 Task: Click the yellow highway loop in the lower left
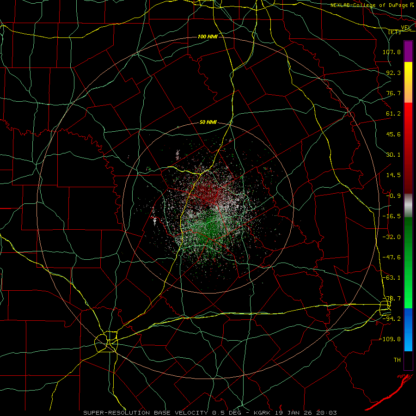tap(106, 342)
